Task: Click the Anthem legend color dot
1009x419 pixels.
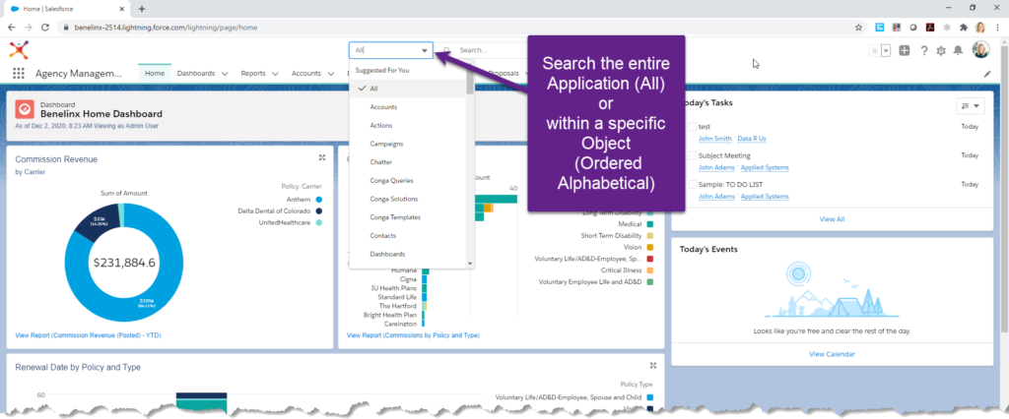Action: (320, 200)
